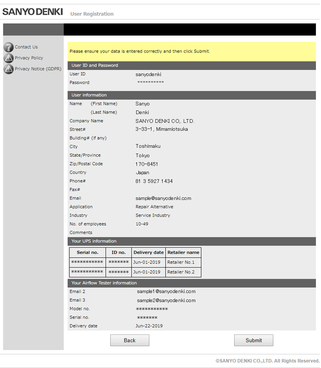Click the masked Password value
Viewport: 321px width, 368px height.
point(150,82)
